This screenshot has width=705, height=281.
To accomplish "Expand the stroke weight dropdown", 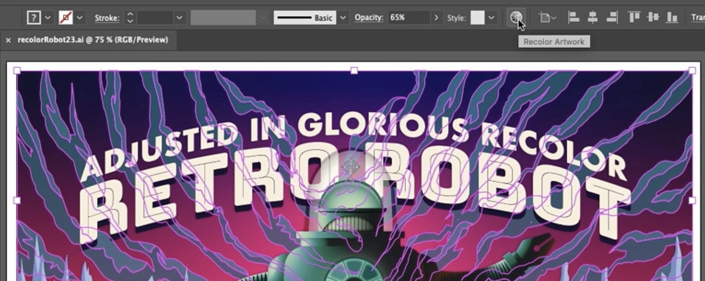I will click(179, 18).
